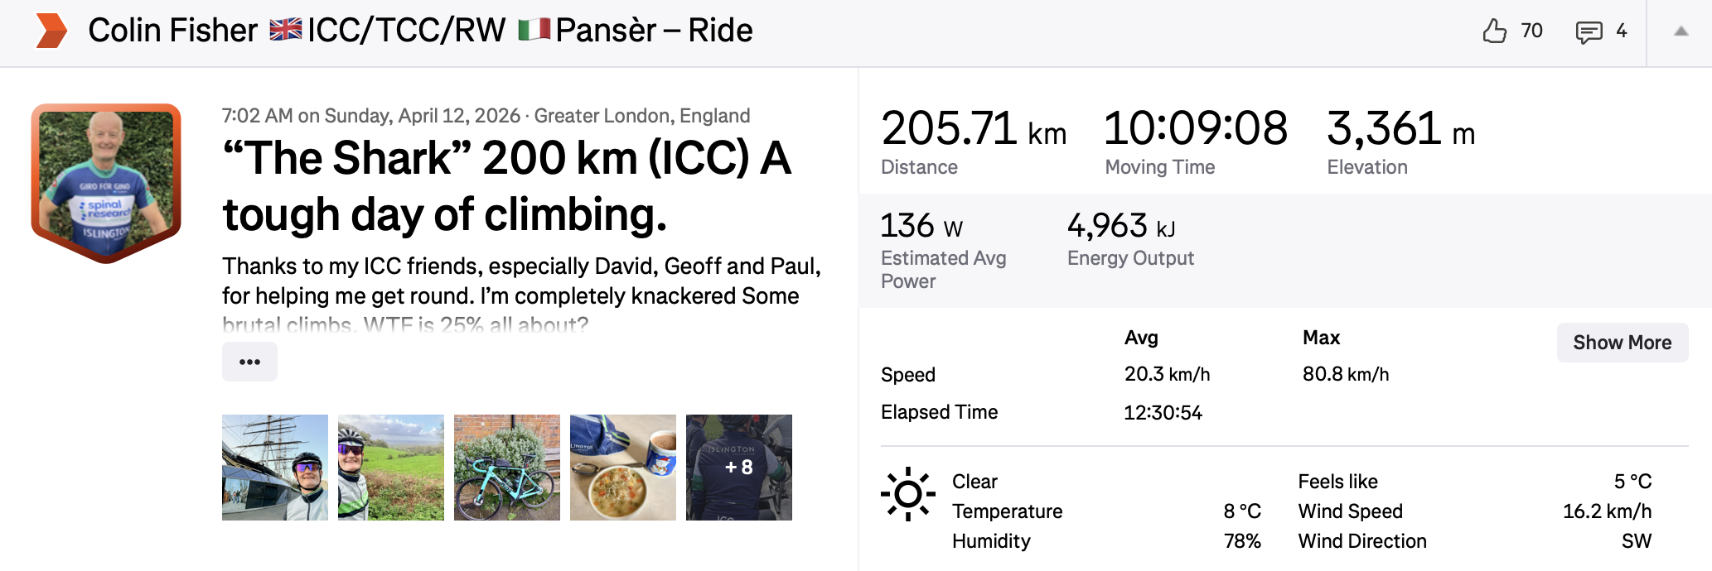Open Colin Fisher's profile avatar

coord(106,182)
